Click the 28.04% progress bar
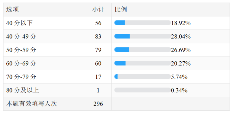Screen dimensions: 232x113 pyautogui.click(x=143, y=36)
